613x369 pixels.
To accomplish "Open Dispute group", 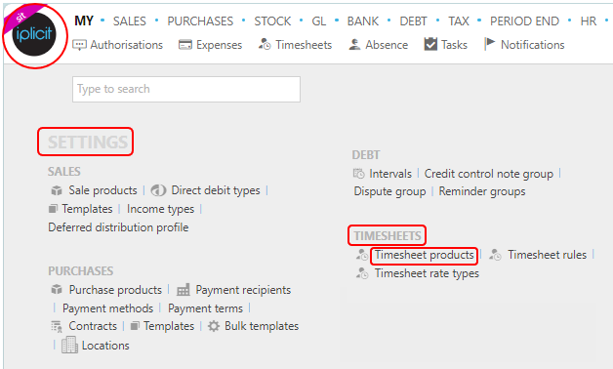I will click(x=389, y=191).
